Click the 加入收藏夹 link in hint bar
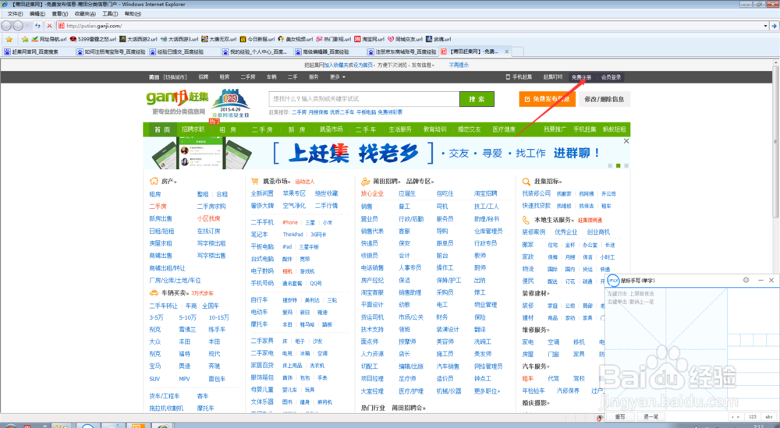This screenshot has height=428, width=780. pyautogui.click(x=335, y=65)
